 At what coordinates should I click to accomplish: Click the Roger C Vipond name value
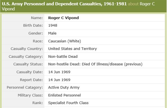[x=63, y=18]
